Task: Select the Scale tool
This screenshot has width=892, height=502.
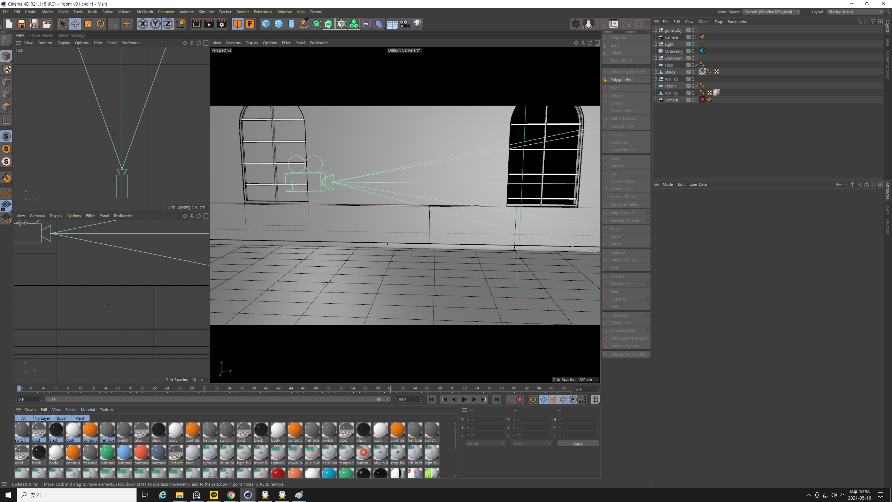Action: pos(87,24)
